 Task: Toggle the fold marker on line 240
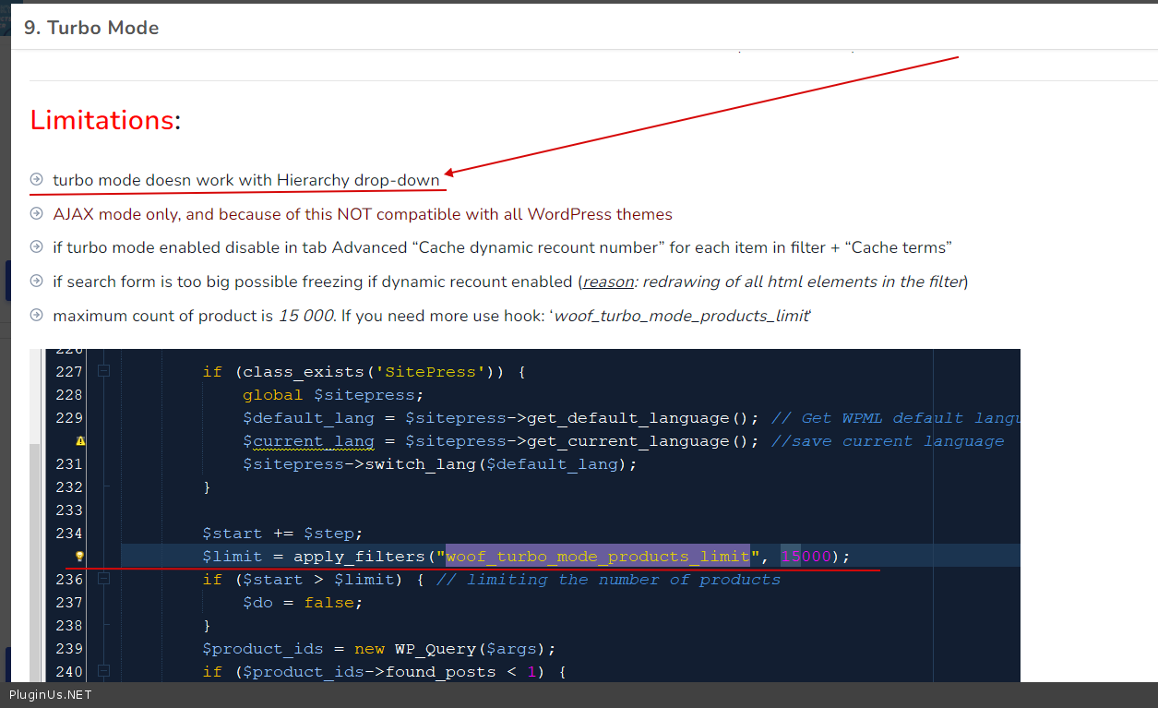tap(103, 672)
